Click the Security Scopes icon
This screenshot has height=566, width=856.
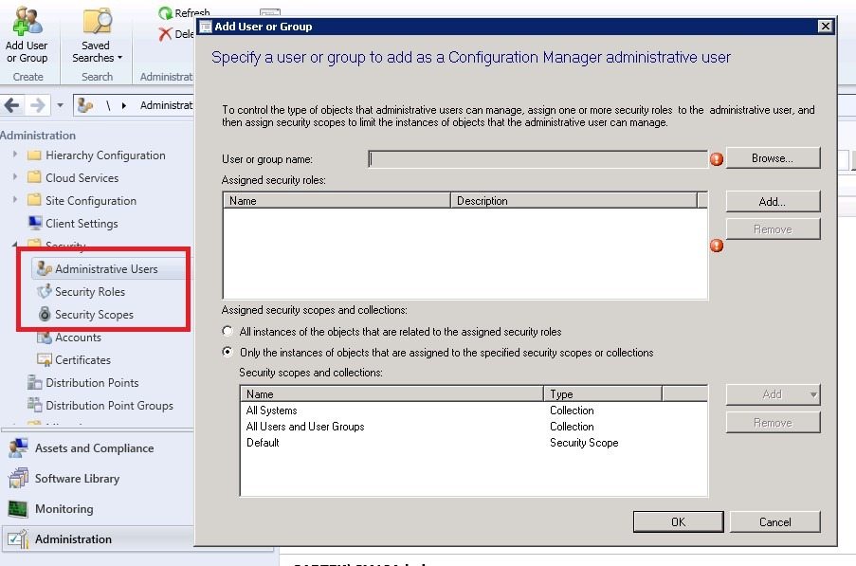click(45, 314)
